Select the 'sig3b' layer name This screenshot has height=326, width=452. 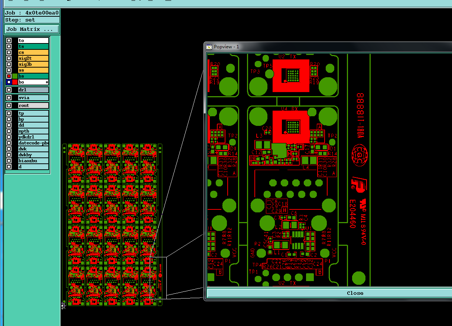(33, 64)
